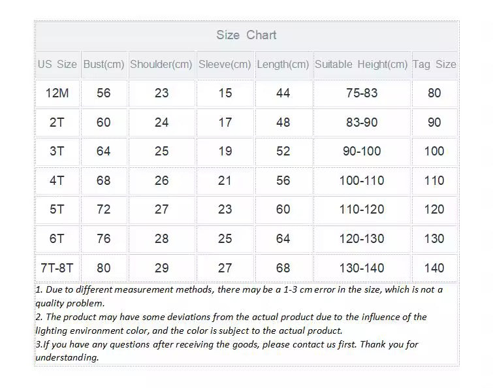The height and width of the screenshot is (388, 493).
Task: Select the 4T size row label
Action: 57,181
